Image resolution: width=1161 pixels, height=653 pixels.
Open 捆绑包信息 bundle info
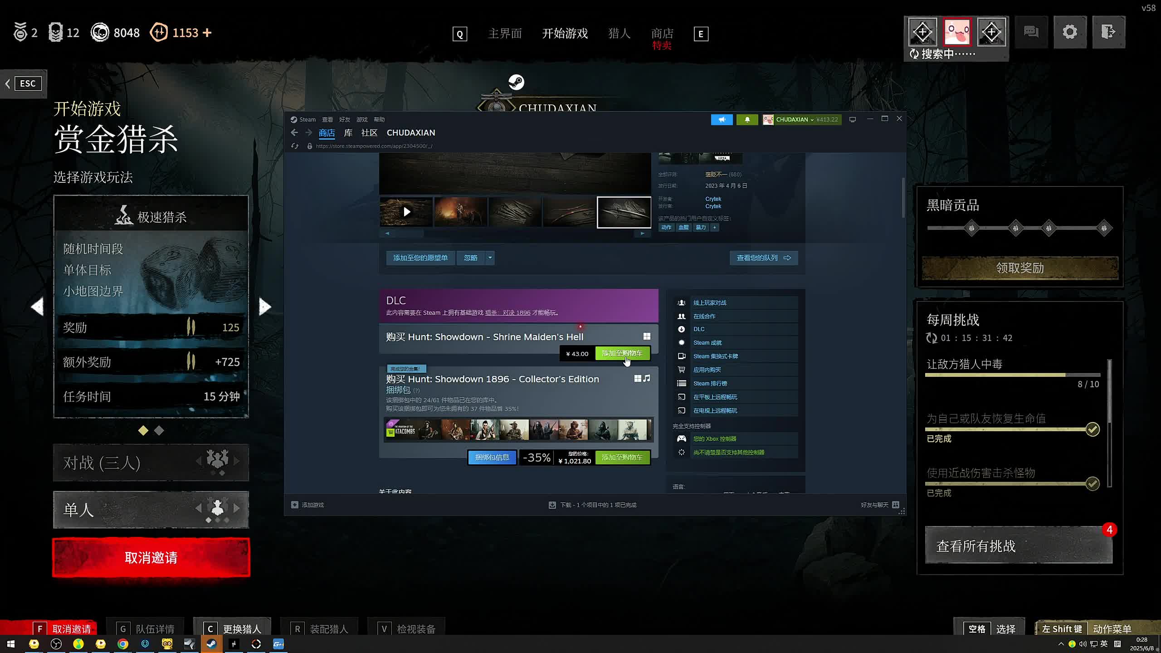[x=492, y=458]
